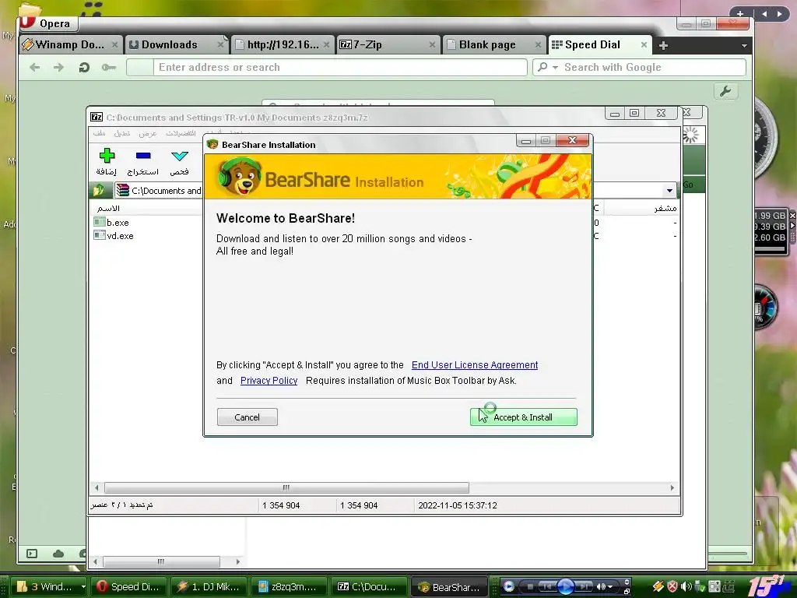
Task: Click the Opera cloud link icon in status bar
Action: coord(58,554)
